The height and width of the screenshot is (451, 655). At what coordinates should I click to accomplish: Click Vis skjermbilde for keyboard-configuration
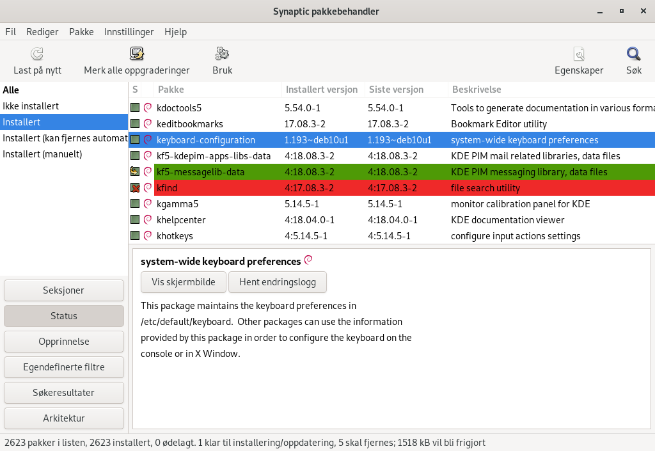183,281
